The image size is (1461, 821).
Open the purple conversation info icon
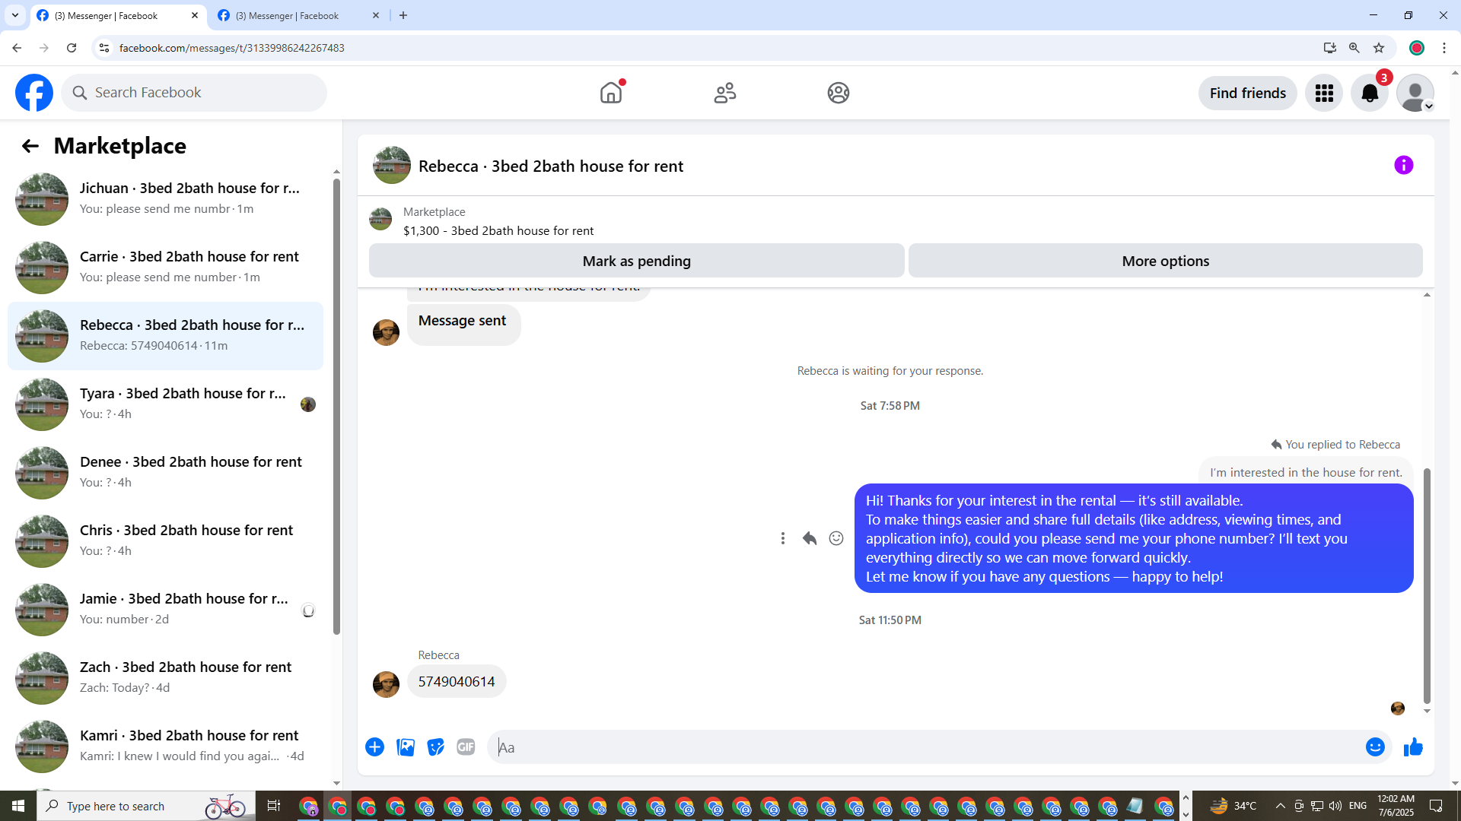pyautogui.click(x=1403, y=165)
